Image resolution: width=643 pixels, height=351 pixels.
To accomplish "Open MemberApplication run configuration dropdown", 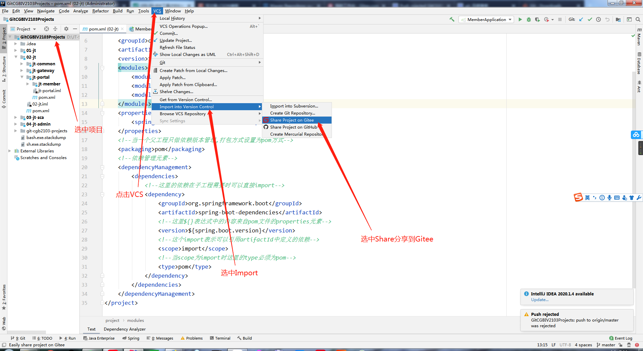I will tap(486, 19).
